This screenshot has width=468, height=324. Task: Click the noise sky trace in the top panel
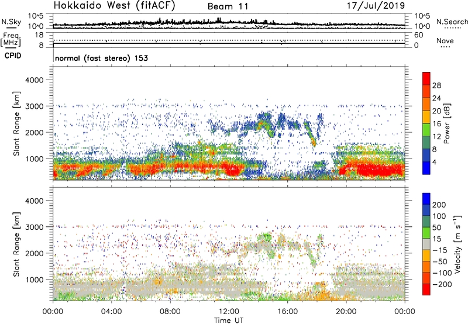[x=229, y=23]
